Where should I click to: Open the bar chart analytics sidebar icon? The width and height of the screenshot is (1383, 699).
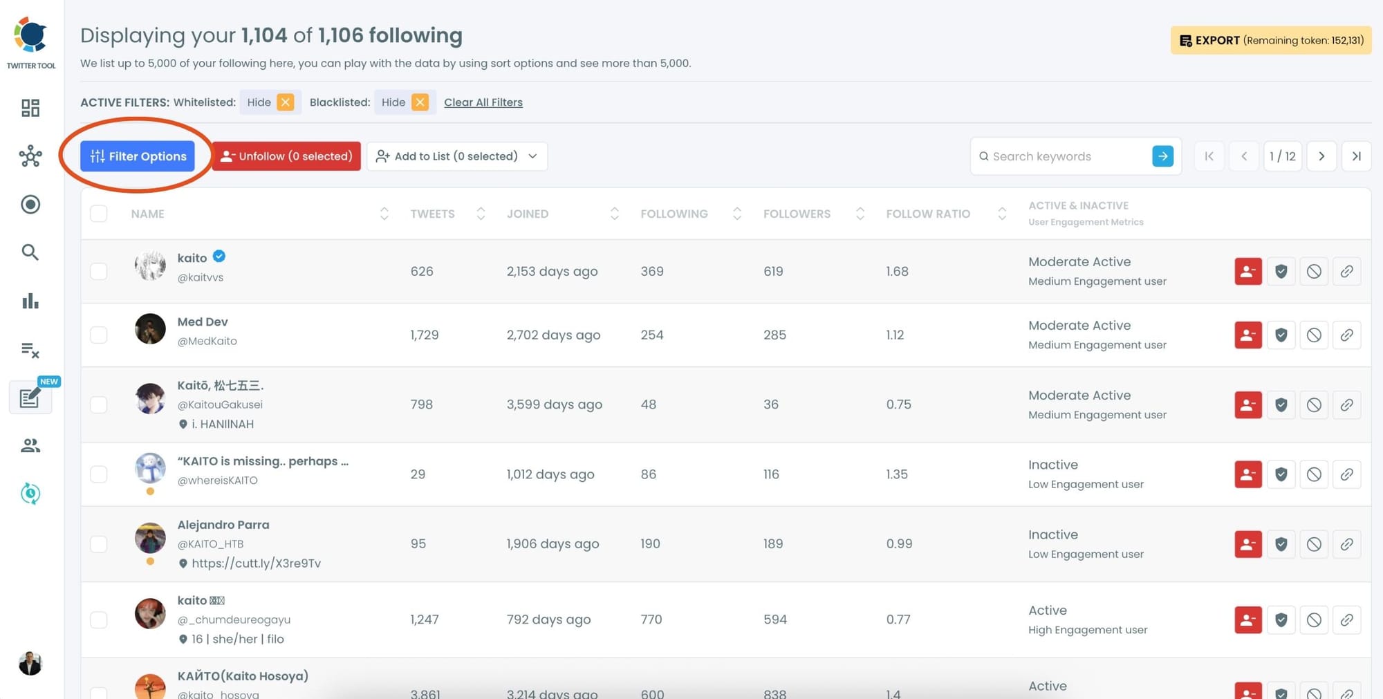(30, 301)
